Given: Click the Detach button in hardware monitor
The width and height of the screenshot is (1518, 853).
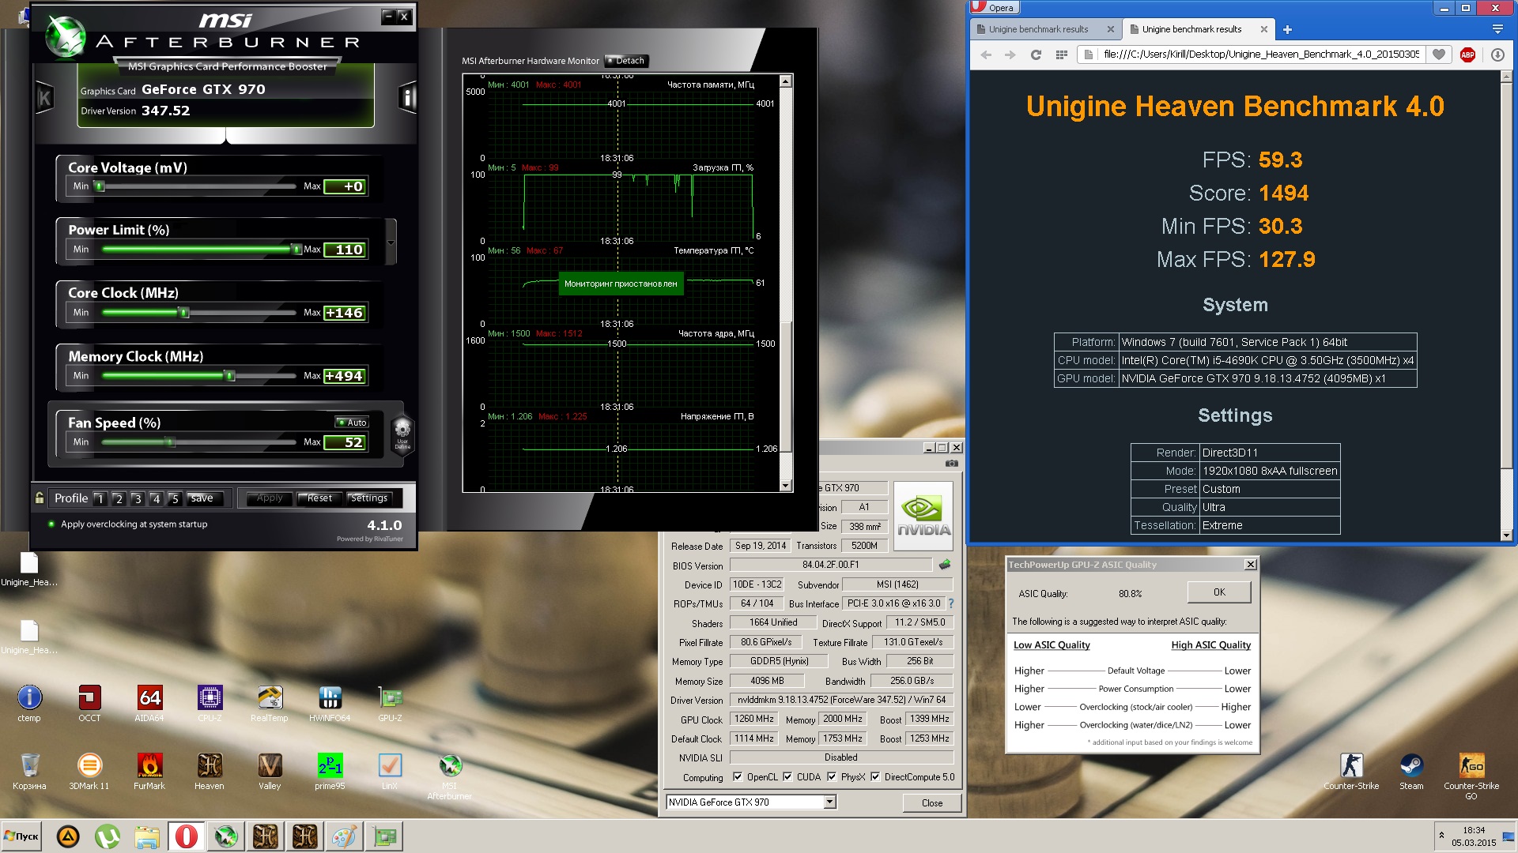Looking at the screenshot, I should tap(626, 61).
